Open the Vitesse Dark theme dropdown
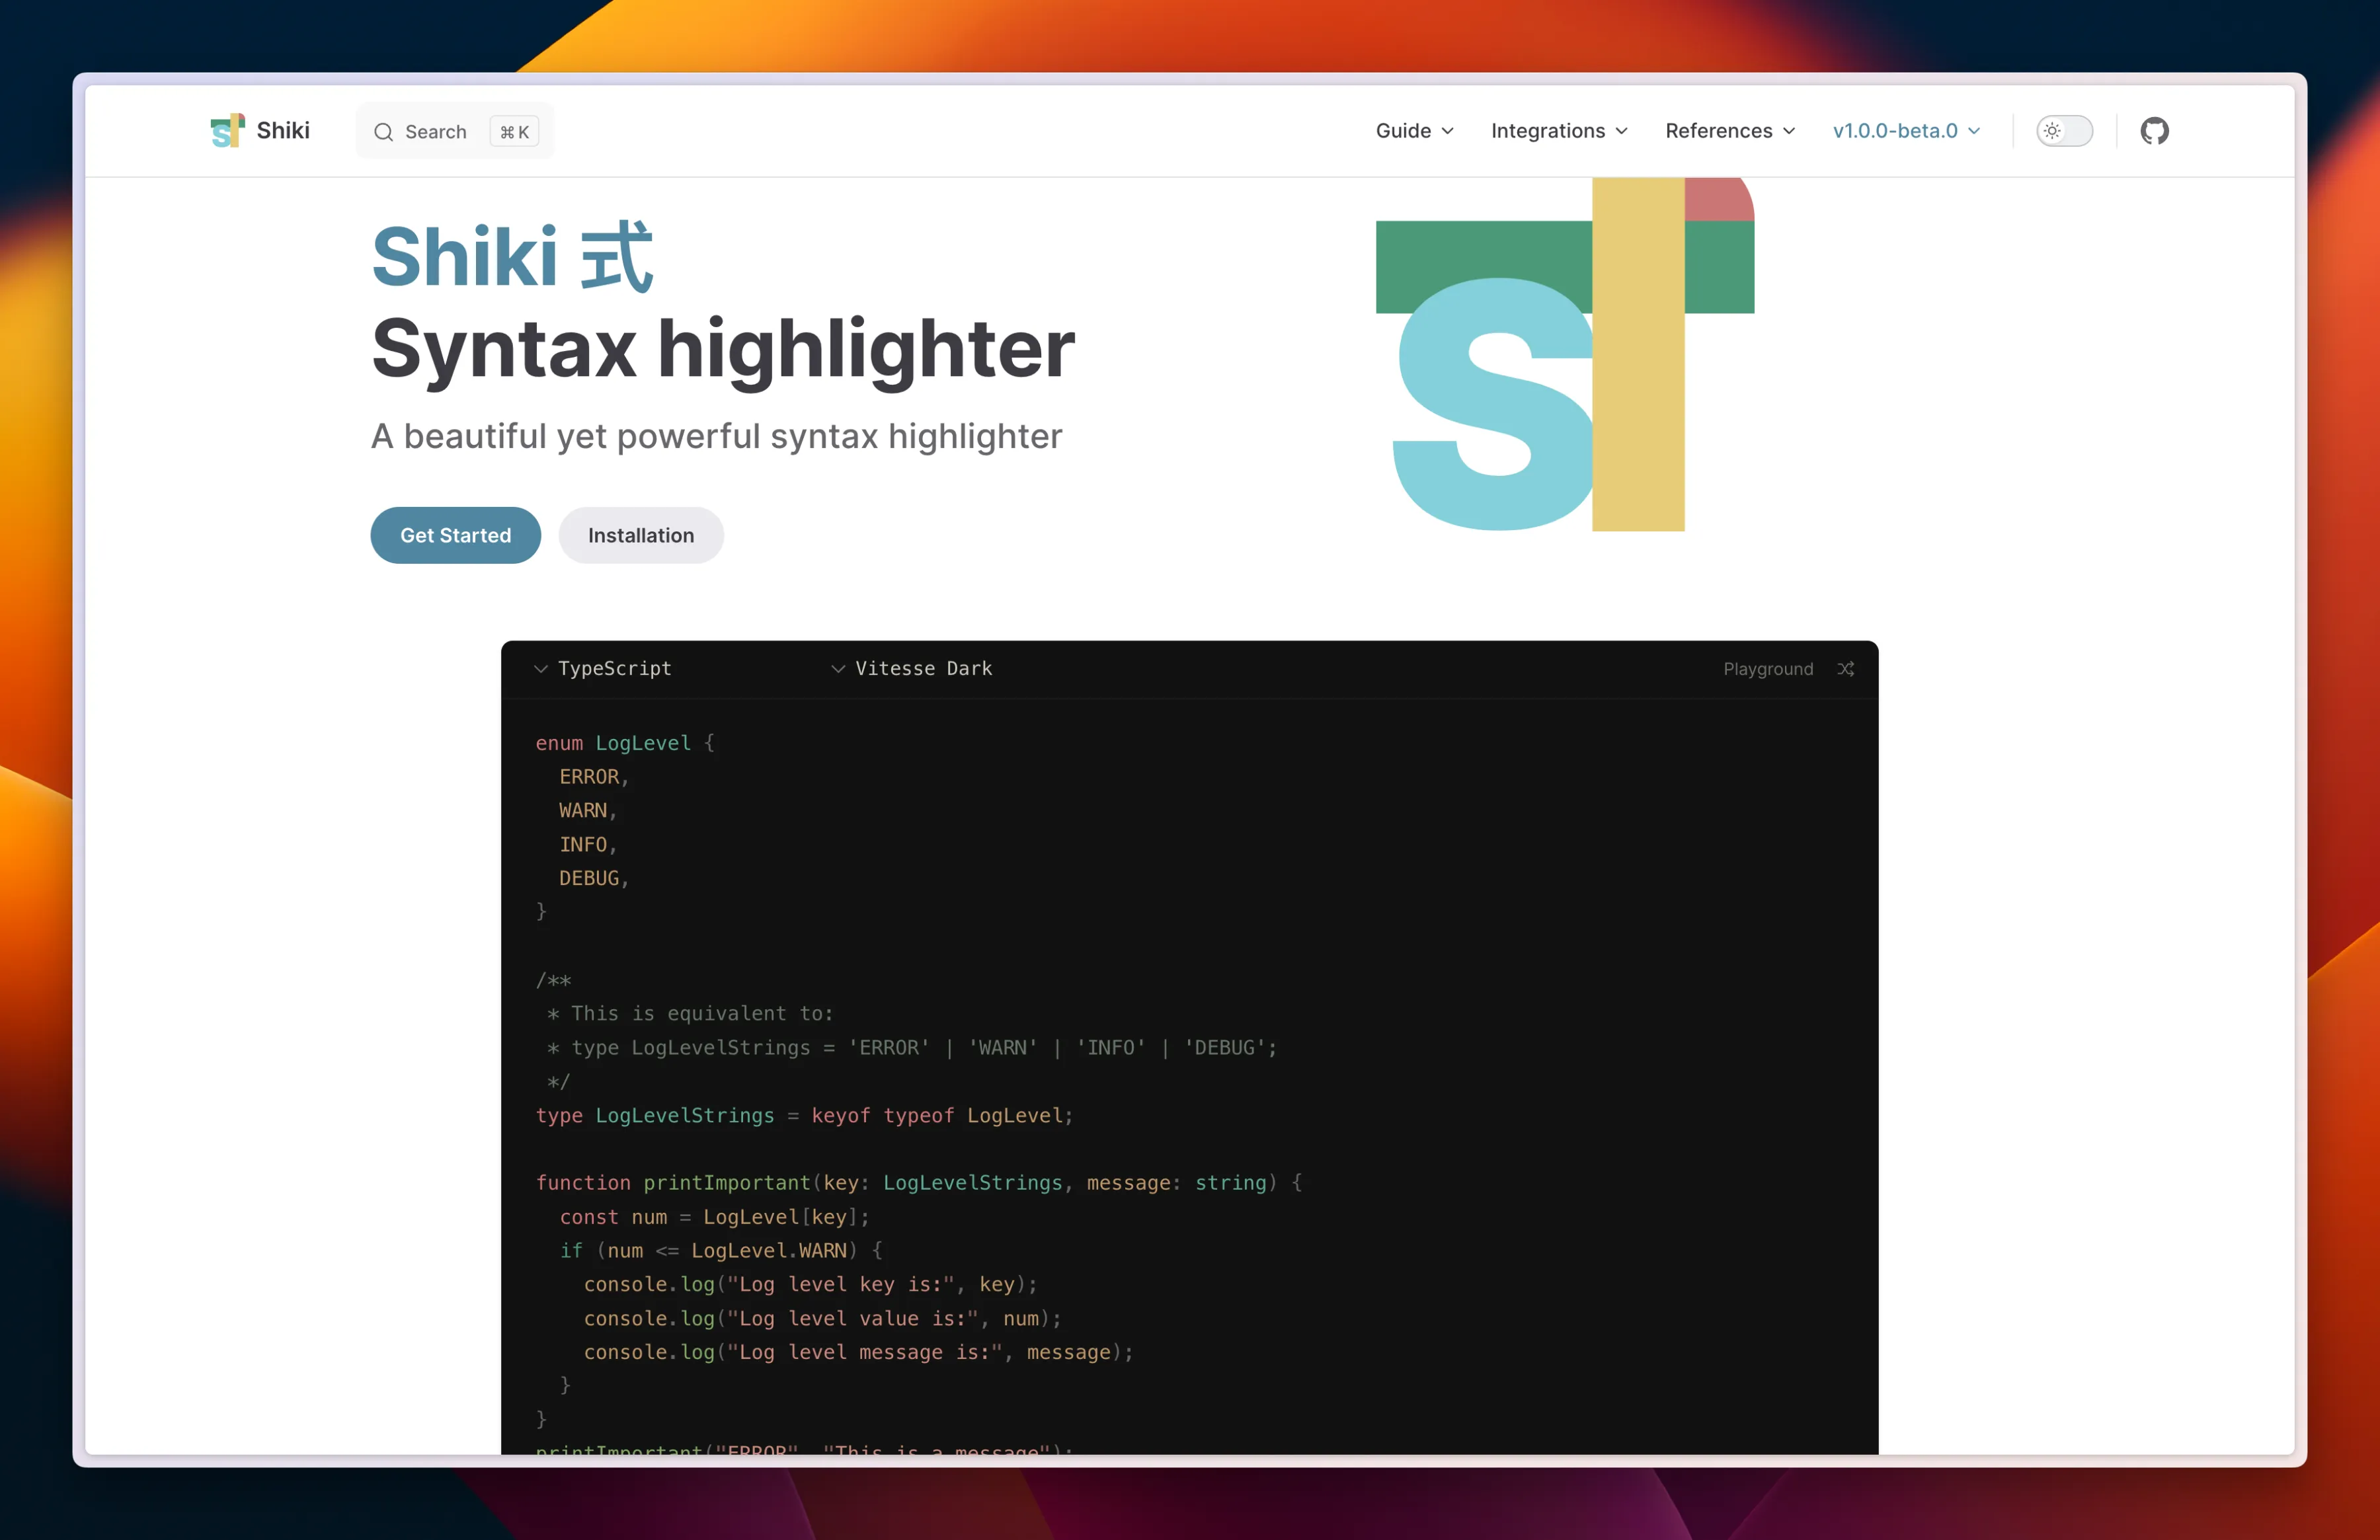The height and width of the screenshot is (1540, 2380). pyautogui.click(x=923, y=669)
